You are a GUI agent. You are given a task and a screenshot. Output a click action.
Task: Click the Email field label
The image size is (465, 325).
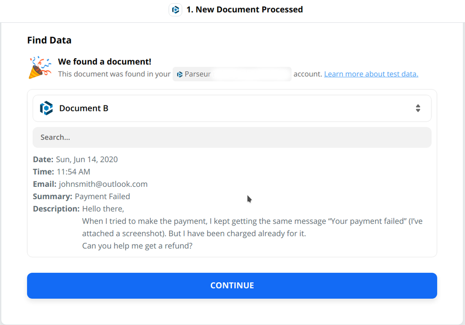45,184
